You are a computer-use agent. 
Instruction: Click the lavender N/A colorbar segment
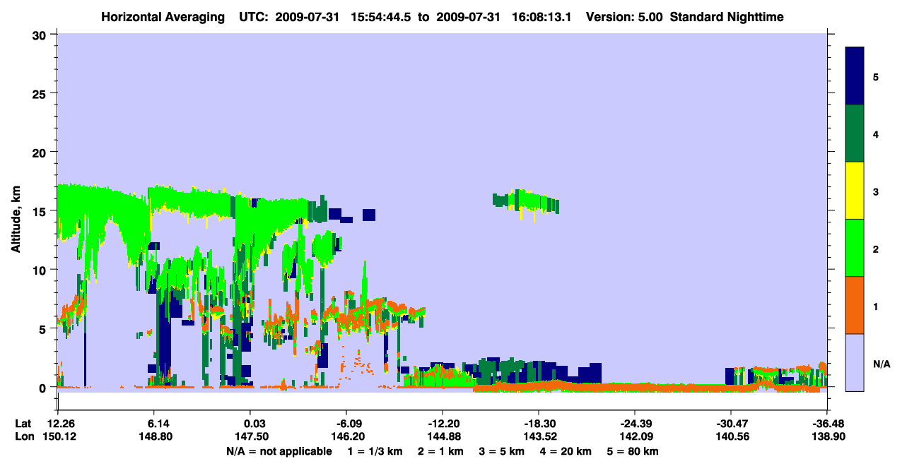(855, 362)
